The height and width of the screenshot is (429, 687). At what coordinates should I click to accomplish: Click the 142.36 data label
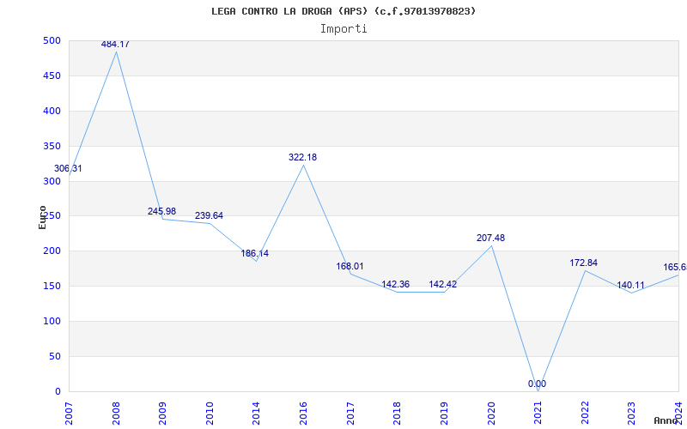click(x=396, y=284)
